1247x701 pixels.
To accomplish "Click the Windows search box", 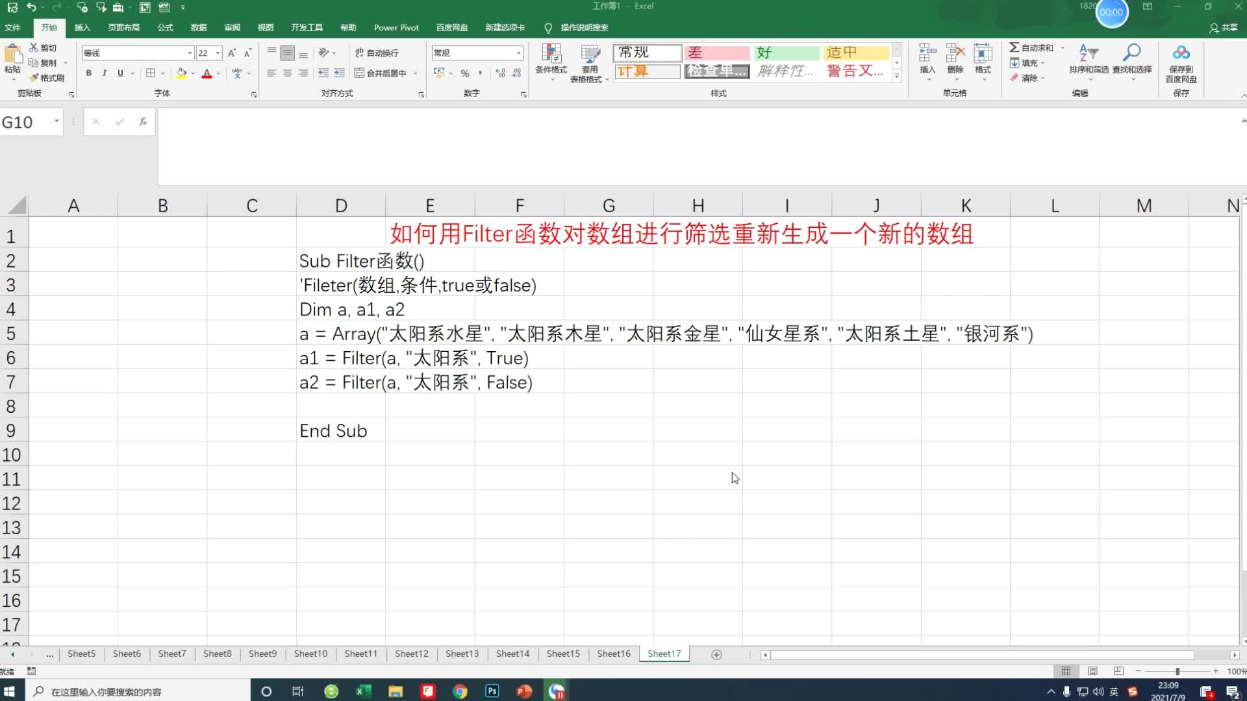I will 138,691.
